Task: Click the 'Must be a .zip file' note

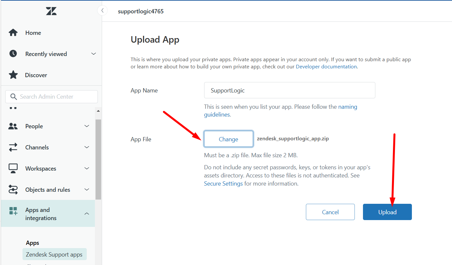Action: tap(251, 155)
